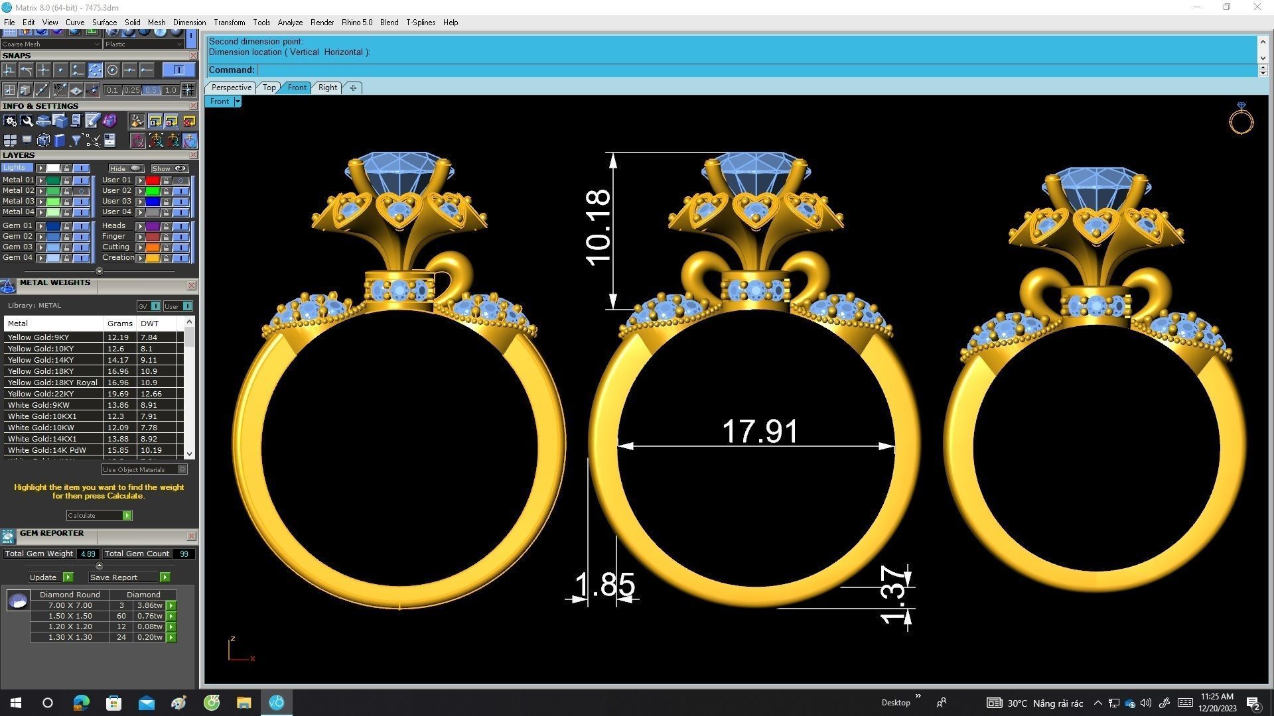Expand layers panel with bottom arrow
The width and height of the screenshot is (1274, 716).
(100, 271)
